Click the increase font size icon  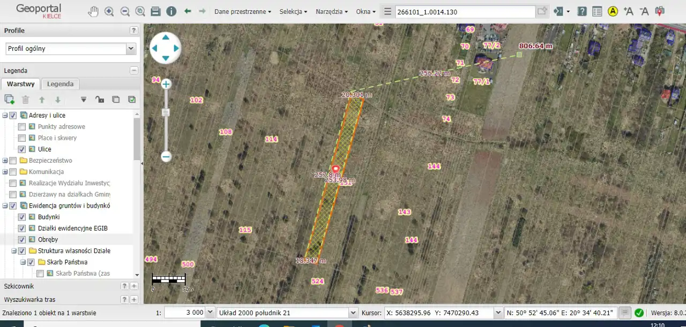pyautogui.click(x=629, y=11)
